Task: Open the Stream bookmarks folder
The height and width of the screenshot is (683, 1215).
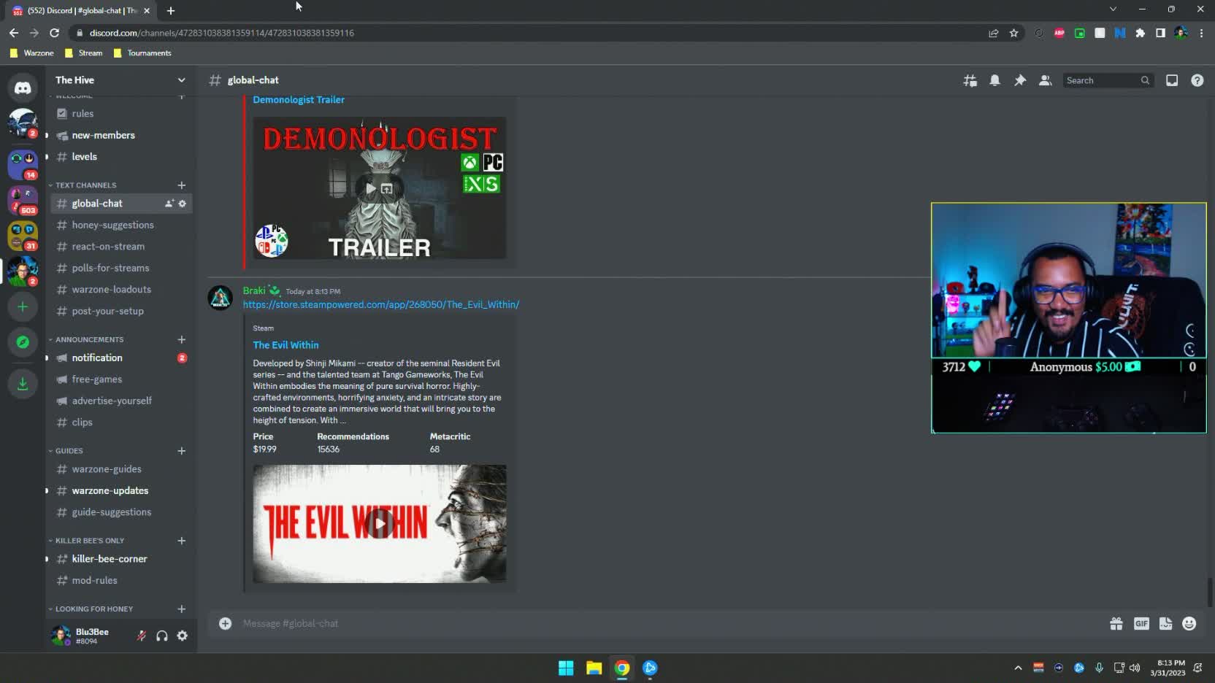Action: click(83, 53)
